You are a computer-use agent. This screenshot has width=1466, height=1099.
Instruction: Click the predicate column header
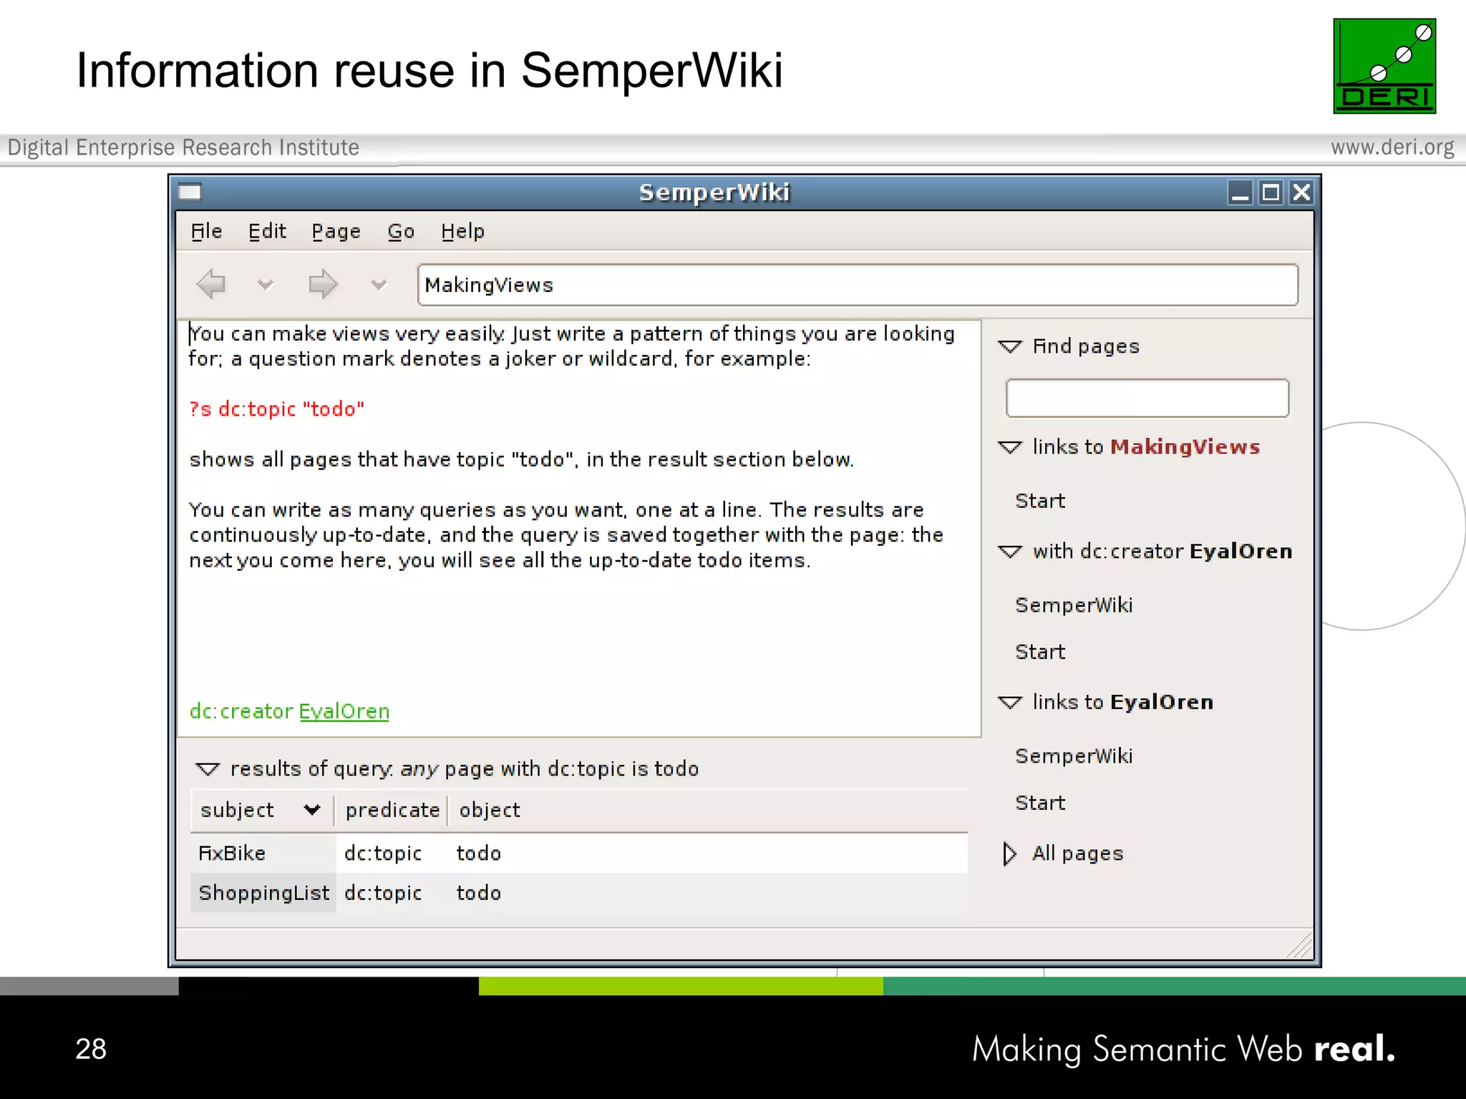pos(392,810)
